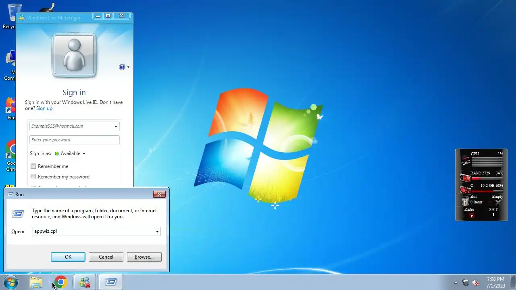516x290 pixels.
Task: Click OK in the Run dialog
Action: click(68, 257)
